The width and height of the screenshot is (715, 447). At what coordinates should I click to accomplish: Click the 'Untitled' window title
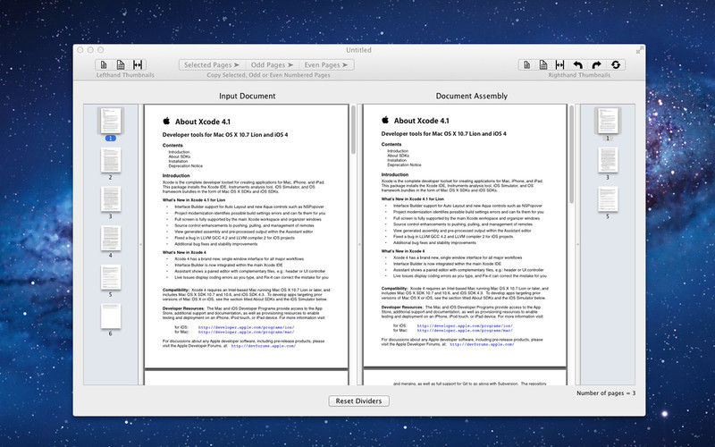pyautogui.click(x=358, y=50)
